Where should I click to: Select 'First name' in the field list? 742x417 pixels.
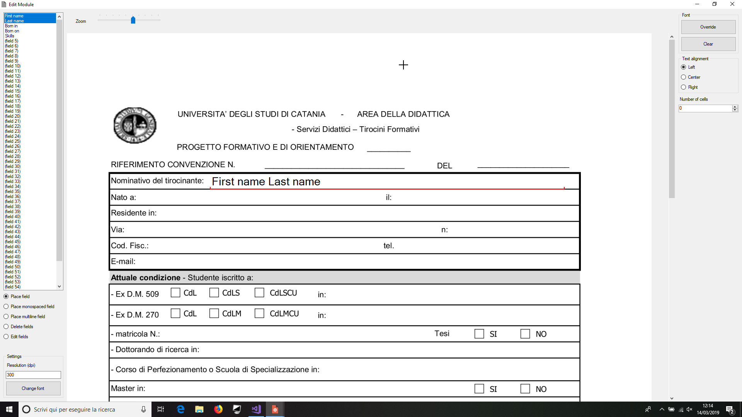[x=30, y=16]
